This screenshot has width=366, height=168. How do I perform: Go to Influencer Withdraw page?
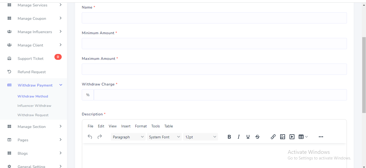click(x=34, y=106)
